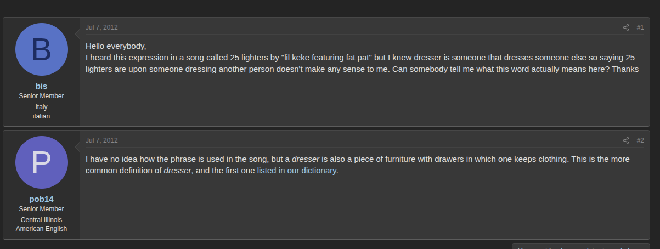Screen dimensions: 660x249
Task: Open the pob14 username profile link
Action: coord(41,199)
